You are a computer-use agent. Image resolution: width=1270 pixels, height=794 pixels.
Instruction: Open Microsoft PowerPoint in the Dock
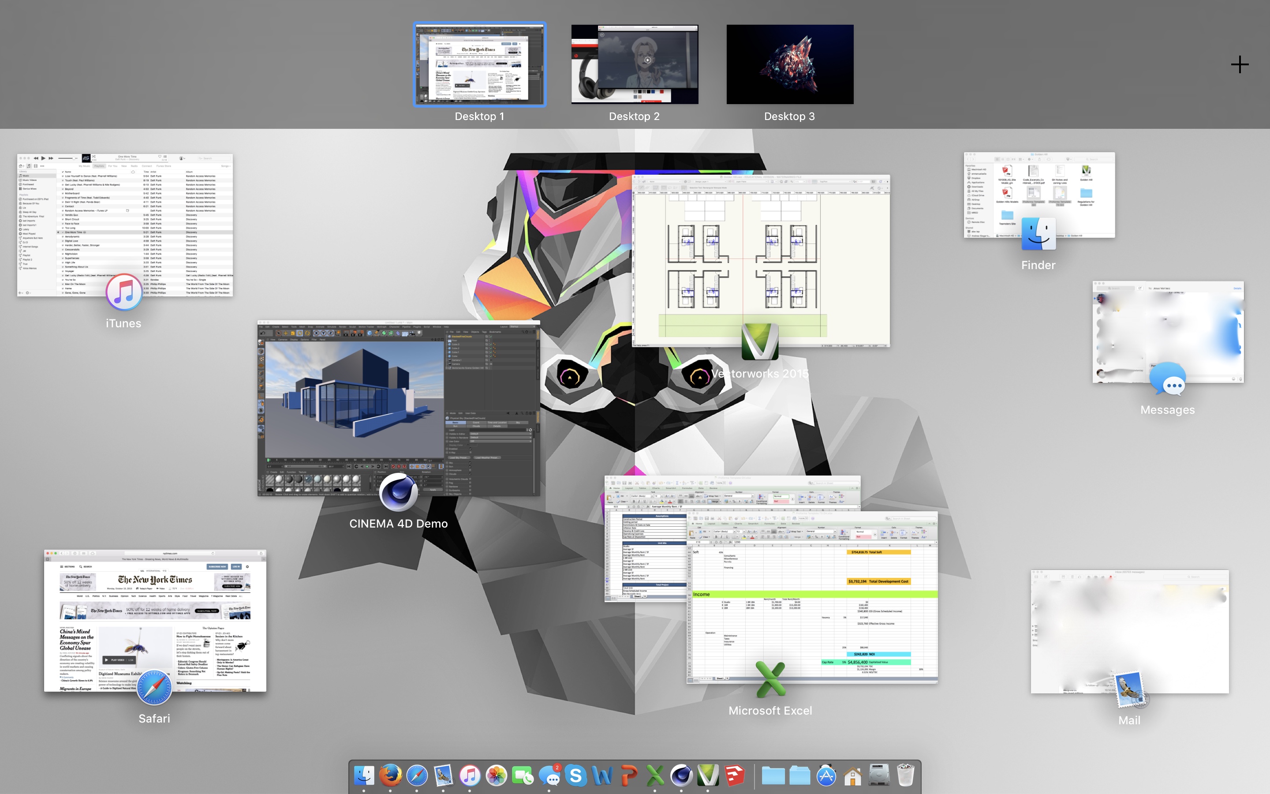[628, 775]
